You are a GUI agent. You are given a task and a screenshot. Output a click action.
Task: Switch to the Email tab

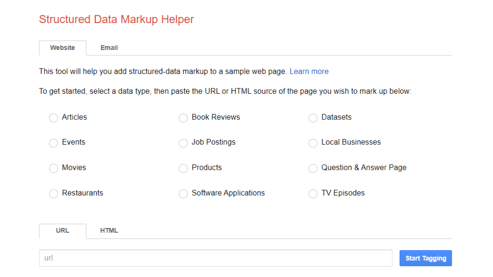[109, 48]
